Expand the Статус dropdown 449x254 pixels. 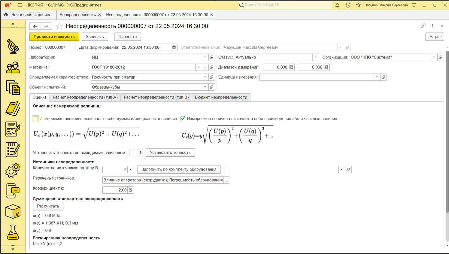point(316,57)
